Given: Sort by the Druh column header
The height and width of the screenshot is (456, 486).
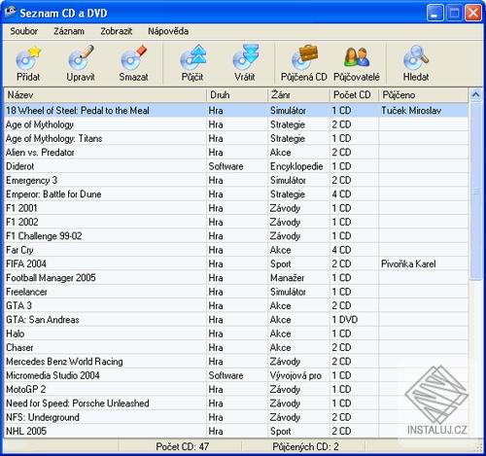Looking at the screenshot, I should (237, 95).
